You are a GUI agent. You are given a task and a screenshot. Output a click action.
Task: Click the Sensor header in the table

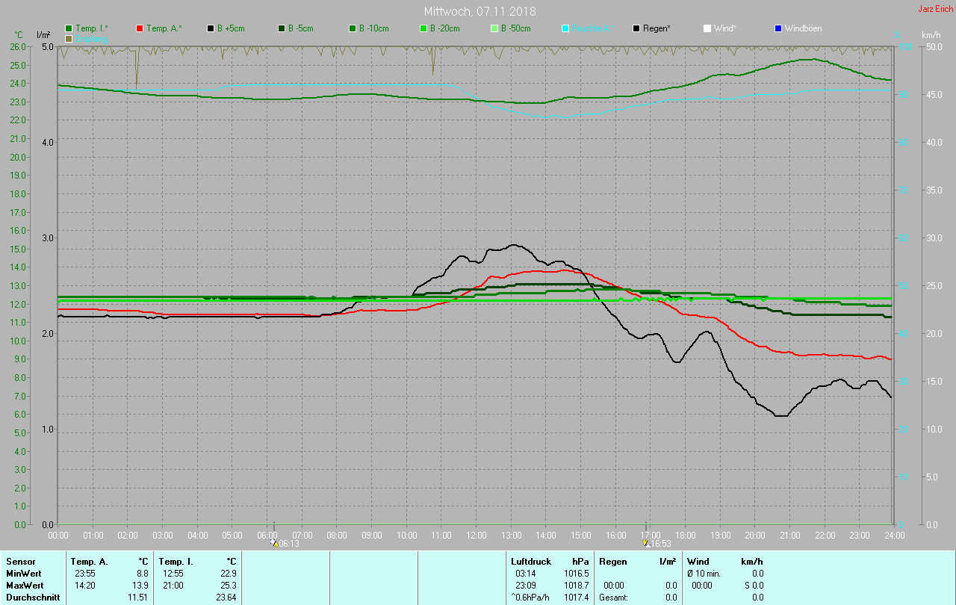20,561
